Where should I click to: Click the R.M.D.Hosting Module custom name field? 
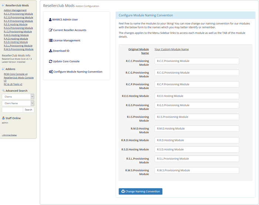click(197, 129)
